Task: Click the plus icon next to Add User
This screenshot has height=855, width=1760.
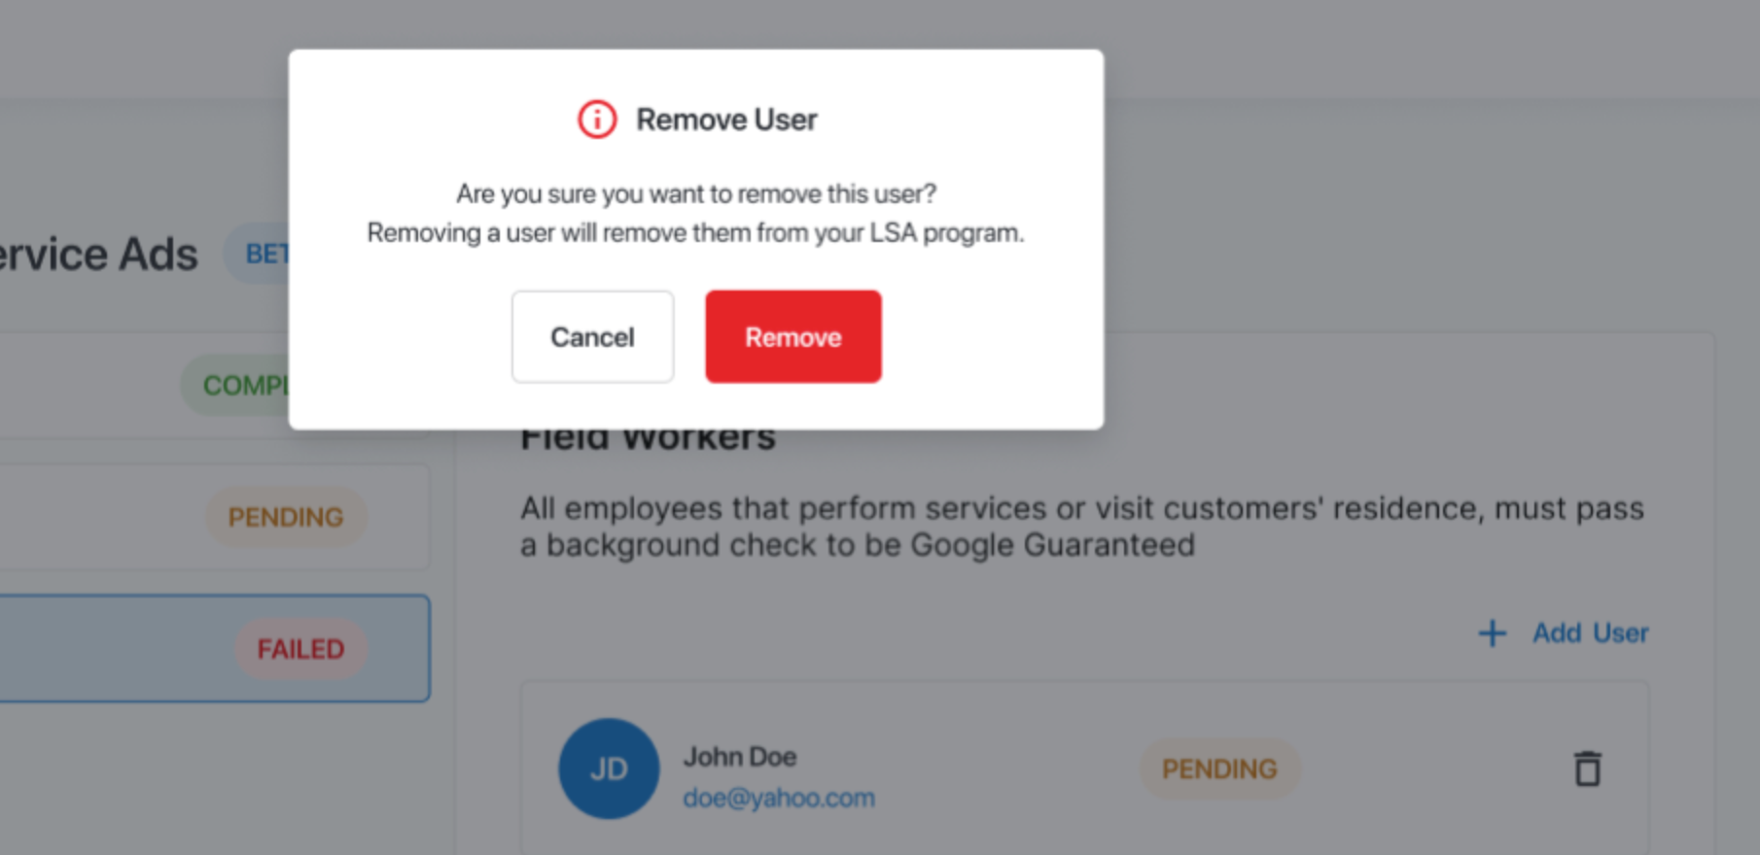Action: point(1493,633)
